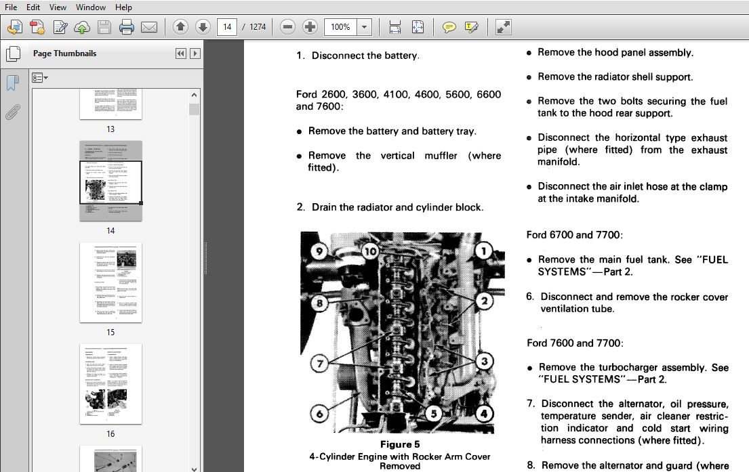Click the 'Page Thumbnails' panel title
This screenshot has height=472, width=749.
point(64,53)
